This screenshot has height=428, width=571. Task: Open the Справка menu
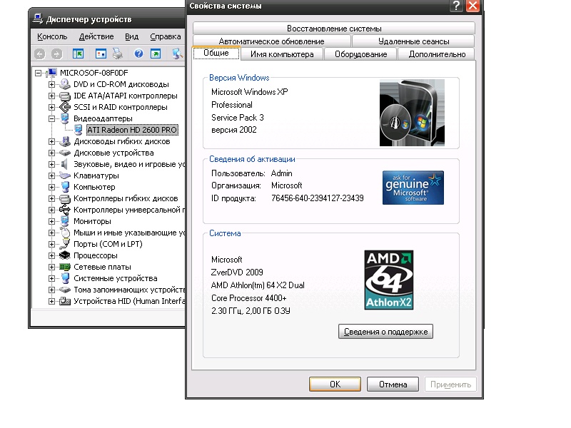(x=166, y=36)
